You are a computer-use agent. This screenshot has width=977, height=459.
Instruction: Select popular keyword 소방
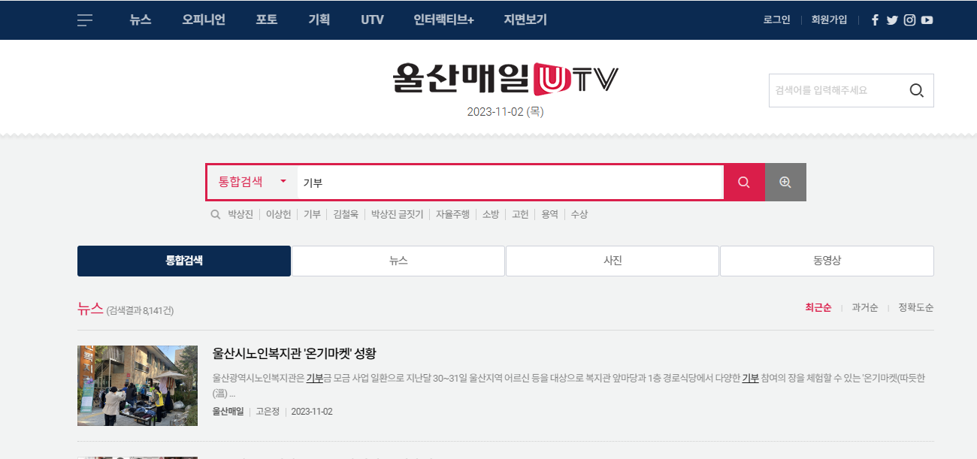tap(491, 215)
